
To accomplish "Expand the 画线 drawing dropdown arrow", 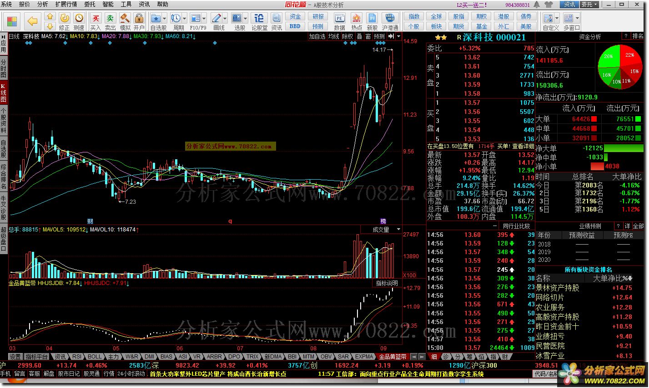I will click(225, 19).
